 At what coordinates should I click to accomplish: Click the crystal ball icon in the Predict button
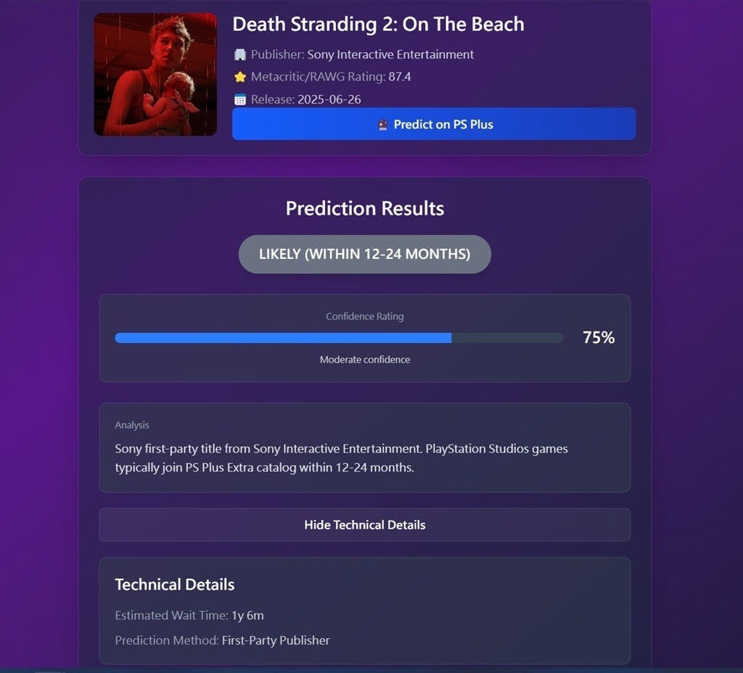[x=383, y=125]
